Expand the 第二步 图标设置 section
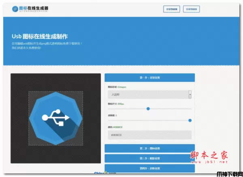Screen dimensions: 243x177 pyautogui.click(x=150, y=148)
